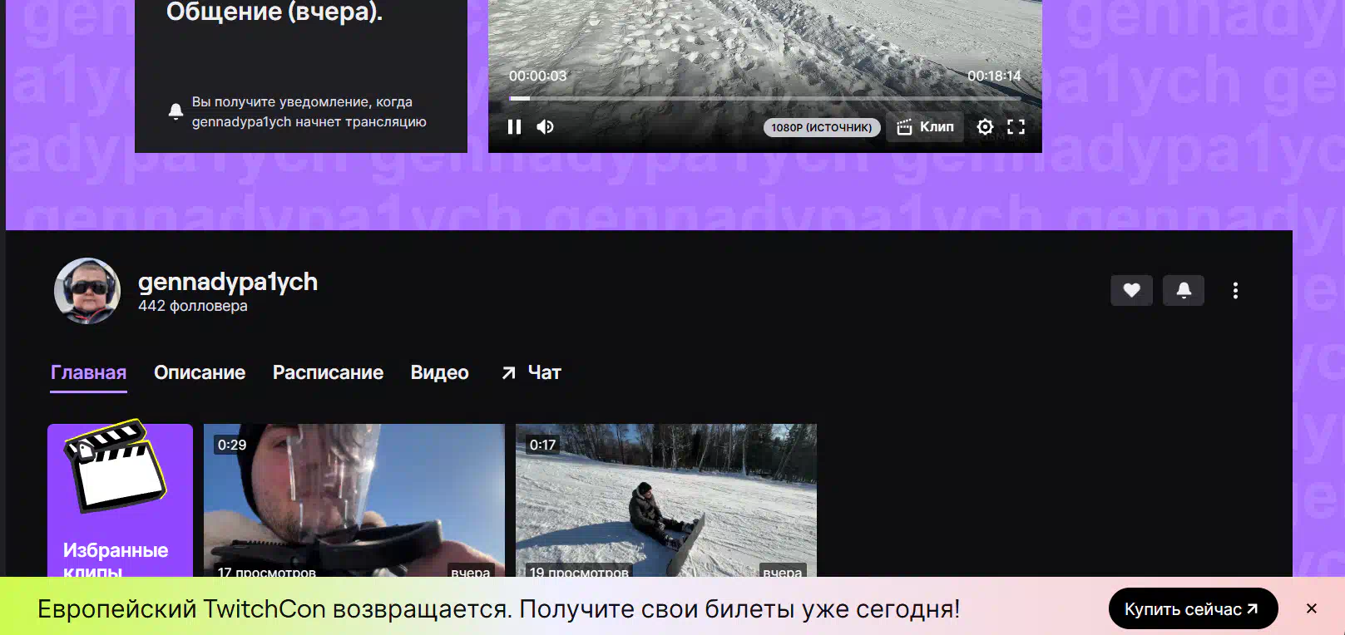The image size is (1345, 635).
Task: Click the gennadypa1ych channel name
Action: tap(228, 282)
